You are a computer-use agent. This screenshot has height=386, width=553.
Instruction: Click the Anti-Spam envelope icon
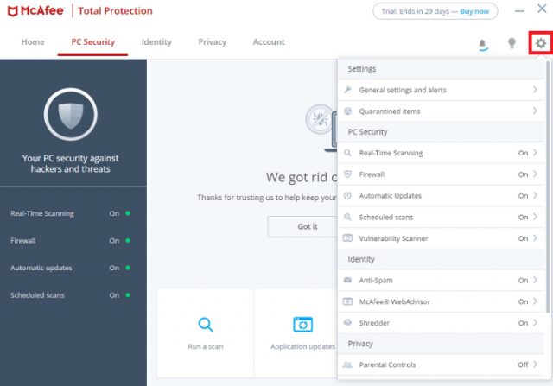pyautogui.click(x=347, y=280)
